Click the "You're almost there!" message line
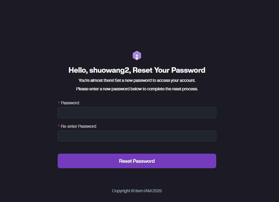Viewport: 279px width, 202px height. [137, 80]
